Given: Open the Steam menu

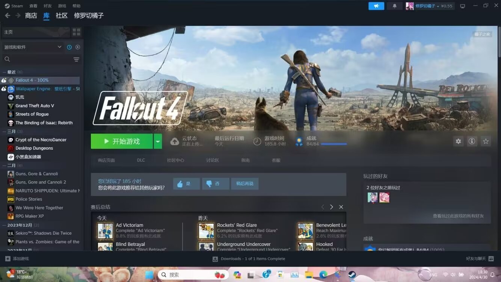Looking at the screenshot, I should [x=14, y=6].
